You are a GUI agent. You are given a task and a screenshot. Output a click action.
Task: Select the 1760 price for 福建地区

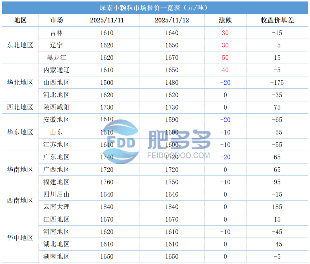pyautogui.click(x=107, y=182)
